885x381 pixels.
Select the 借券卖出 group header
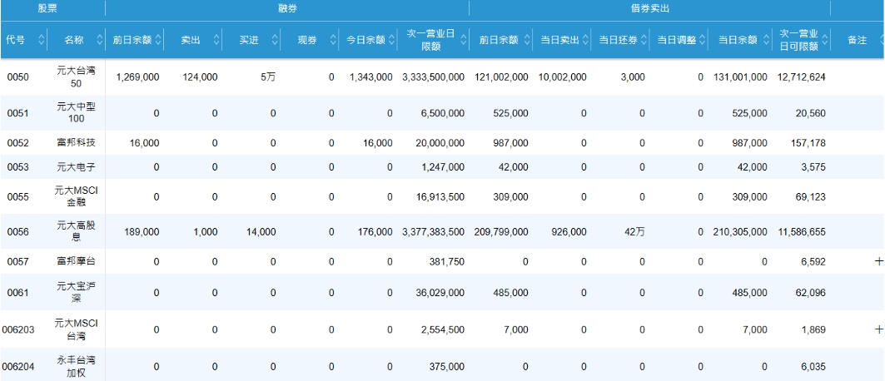(650, 9)
